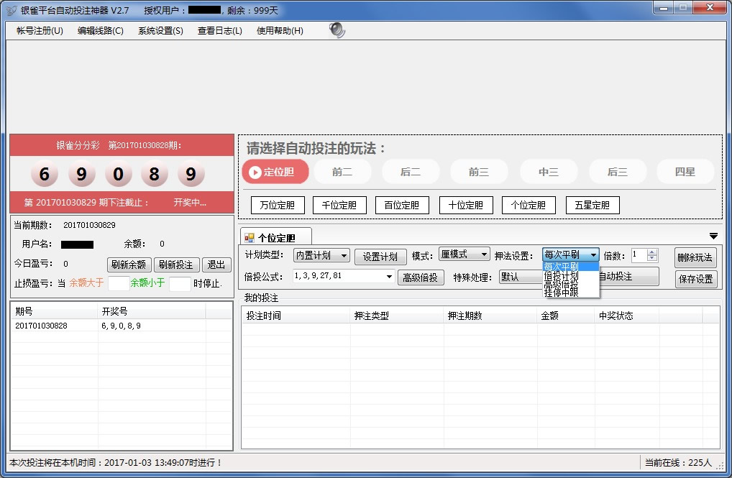
Task: Open the 帐号注册 menu
Action: (x=40, y=31)
